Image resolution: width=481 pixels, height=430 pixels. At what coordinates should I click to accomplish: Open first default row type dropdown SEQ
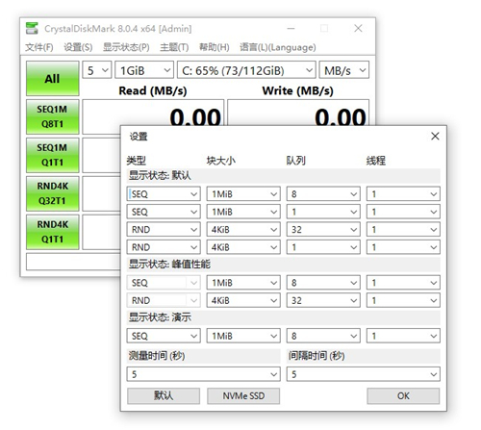(164, 194)
